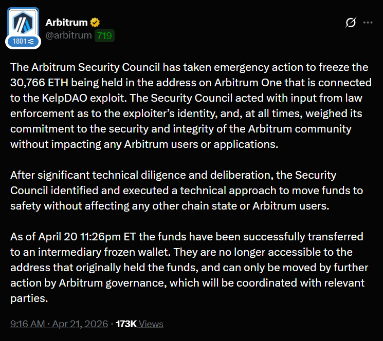This screenshot has width=383, height=341.
Task: Visit the @arbitrum handle link
Action: click(x=68, y=35)
